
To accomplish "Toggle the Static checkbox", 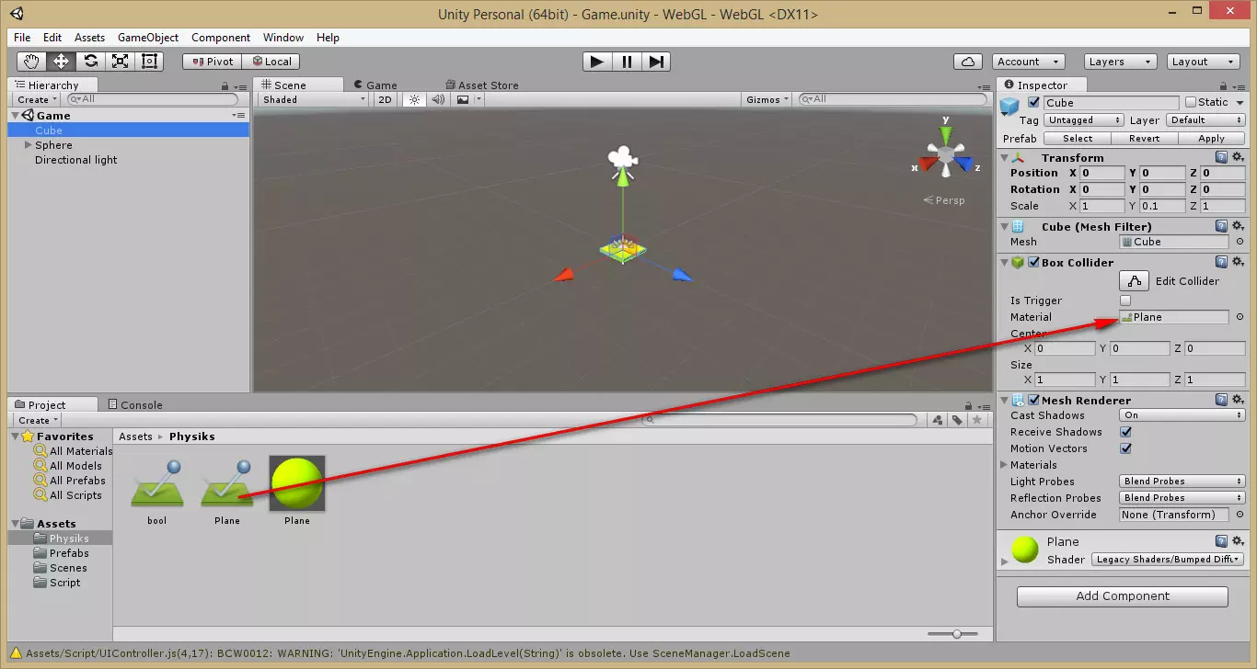I will pyautogui.click(x=1191, y=102).
